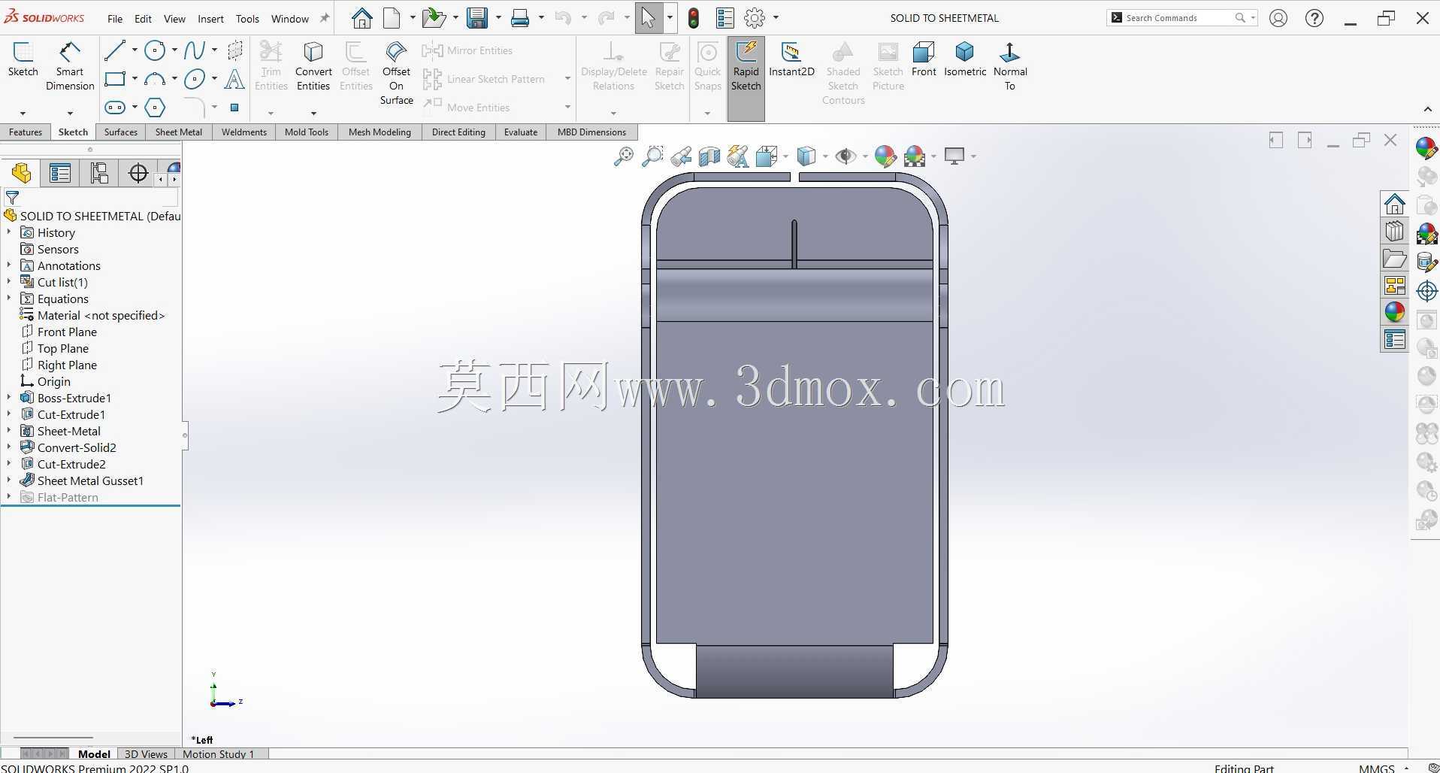Click the Home icon in toolbar
This screenshot has height=773, width=1440.
[362, 17]
